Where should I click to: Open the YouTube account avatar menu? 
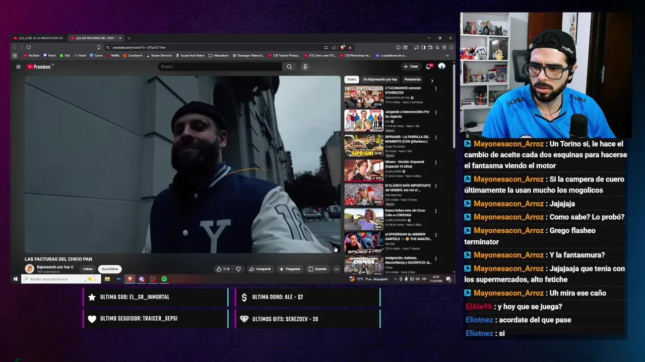[x=442, y=66]
